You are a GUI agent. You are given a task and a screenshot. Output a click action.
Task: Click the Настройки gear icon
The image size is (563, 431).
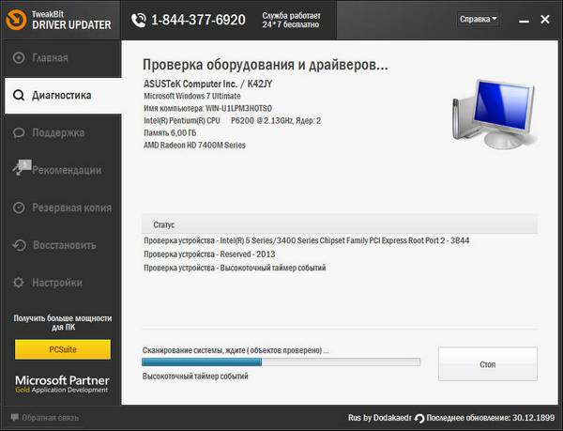point(19,283)
